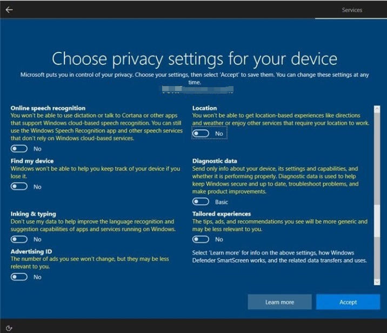Screen dimensions: 387x333
Task: Toggle the Advertising ID switch
Action: [19, 277]
